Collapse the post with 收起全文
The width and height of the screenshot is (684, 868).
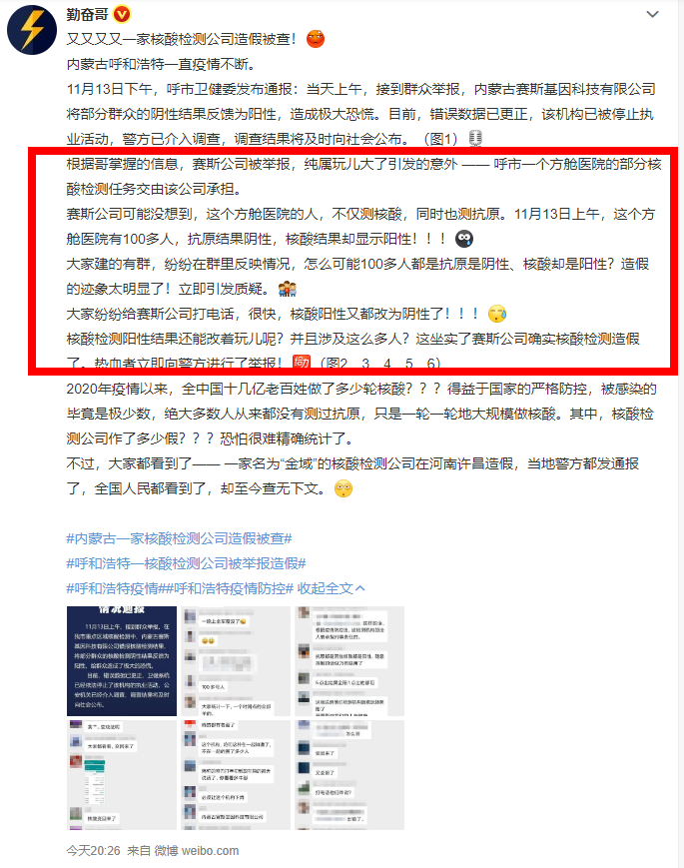tap(331, 588)
